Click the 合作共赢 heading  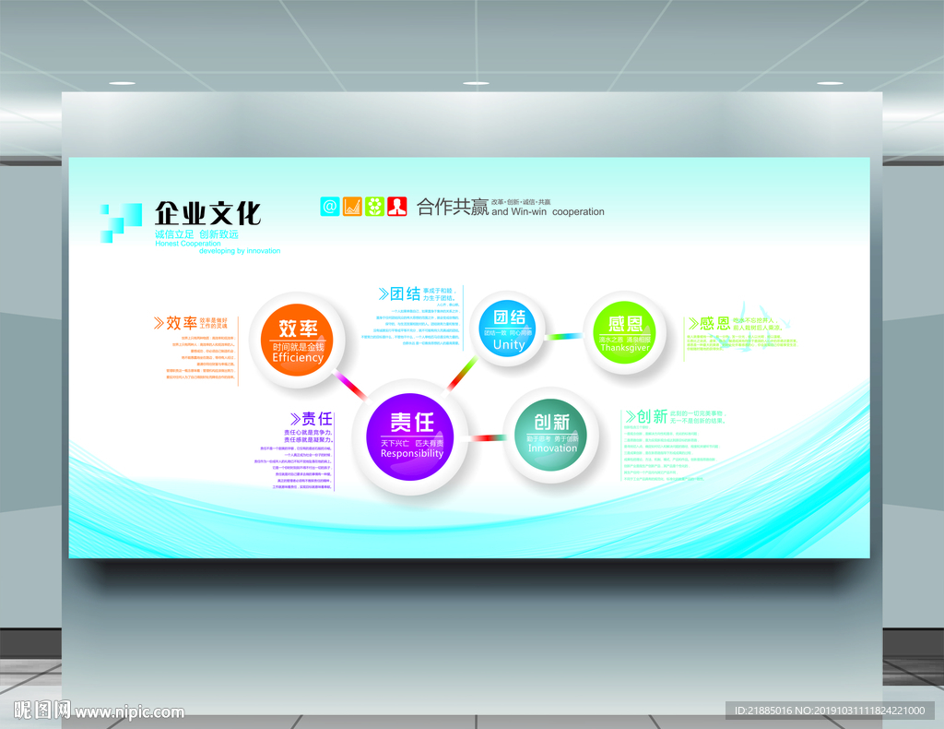point(453,207)
